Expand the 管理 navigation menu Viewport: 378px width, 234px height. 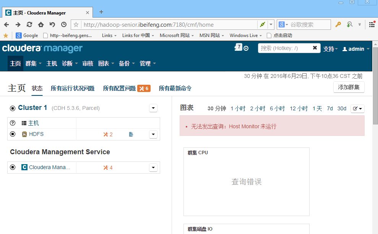(148, 63)
